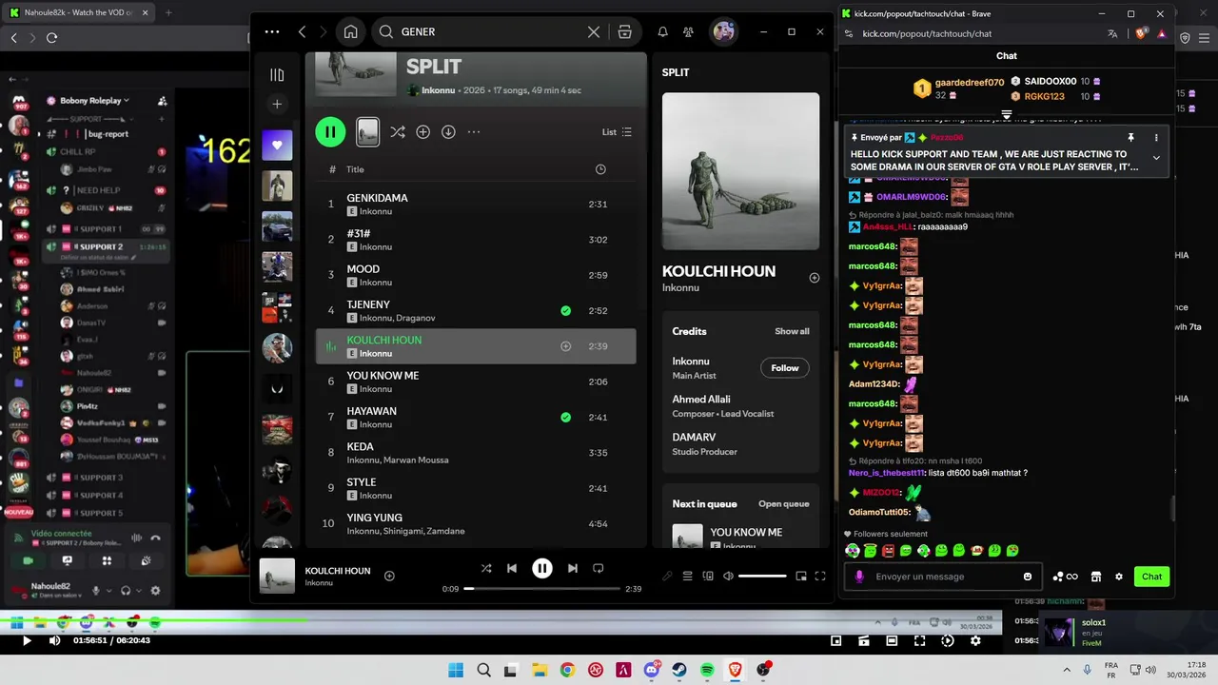Screen dimensions: 1218x685
Task: Click Open queue link
Action: (783, 504)
